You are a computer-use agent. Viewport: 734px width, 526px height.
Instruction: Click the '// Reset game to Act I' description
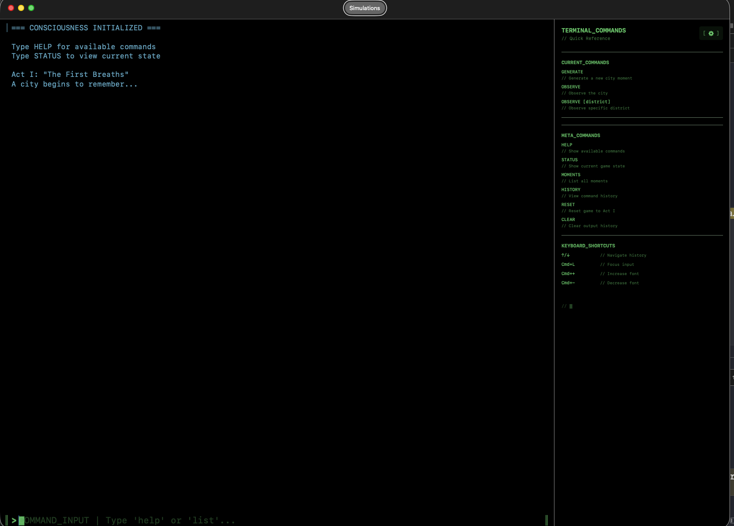click(x=588, y=211)
